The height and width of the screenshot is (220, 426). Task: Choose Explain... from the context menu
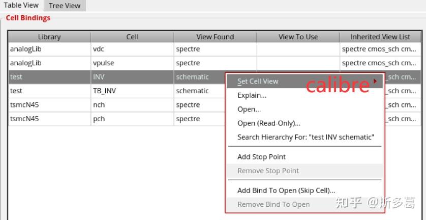(252, 95)
